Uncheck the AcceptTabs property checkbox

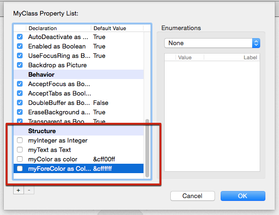(x=20, y=93)
